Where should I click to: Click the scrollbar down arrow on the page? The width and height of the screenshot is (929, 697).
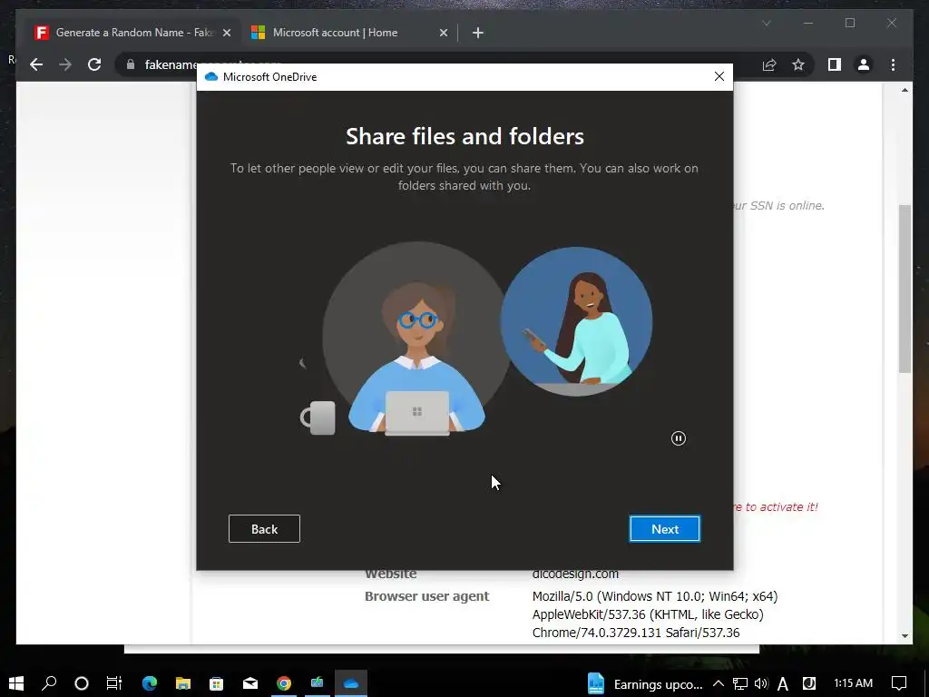[905, 636]
